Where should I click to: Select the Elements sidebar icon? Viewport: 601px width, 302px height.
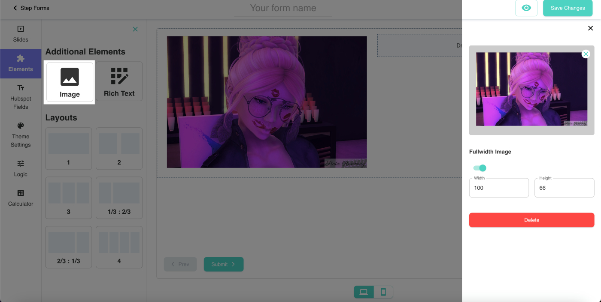(20, 63)
